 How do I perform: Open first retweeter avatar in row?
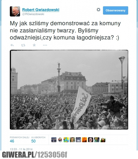[54, 140]
